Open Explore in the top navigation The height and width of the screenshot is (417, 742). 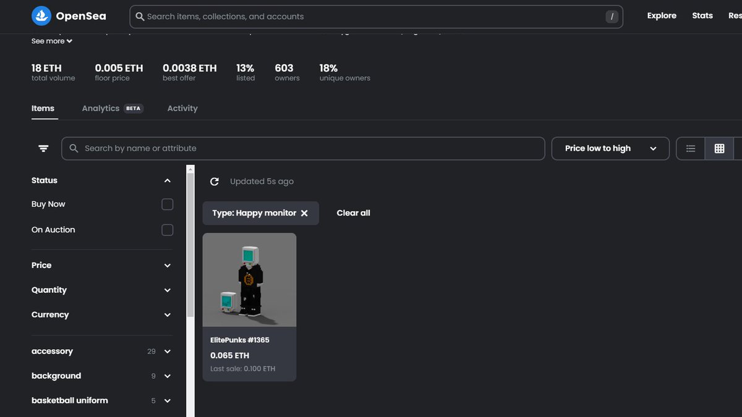[662, 16]
